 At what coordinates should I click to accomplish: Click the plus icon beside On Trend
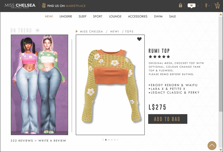(x=38, y=31)
